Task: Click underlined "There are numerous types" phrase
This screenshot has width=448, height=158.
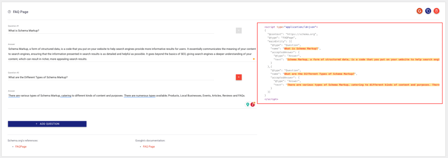Action: (x=140, y=96)
